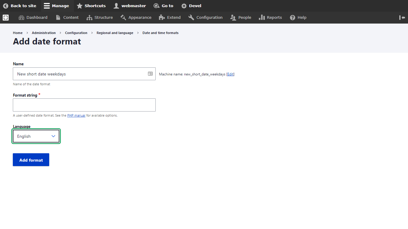Open the Devel gear menu

tap(184, 6)
